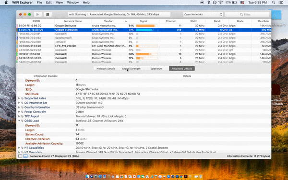Click the Bluetooth menu bar icon
The width and height of the screenshot is (288, 180).
click(x=209, y=2)
